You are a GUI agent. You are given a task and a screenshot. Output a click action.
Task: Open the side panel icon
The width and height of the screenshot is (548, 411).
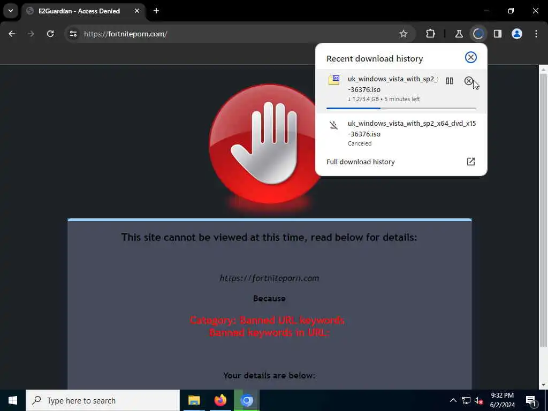[x=497, y=34]
